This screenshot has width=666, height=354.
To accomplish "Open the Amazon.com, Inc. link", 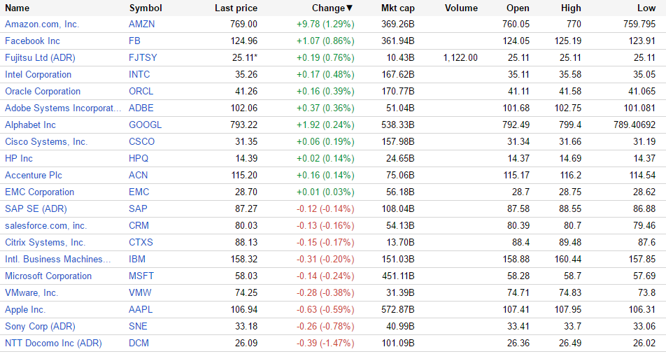I will click(42, 24).
